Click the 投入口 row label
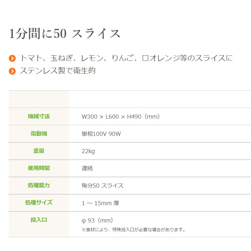The width and height of the screenshot is (251, 251). [39, 220]
